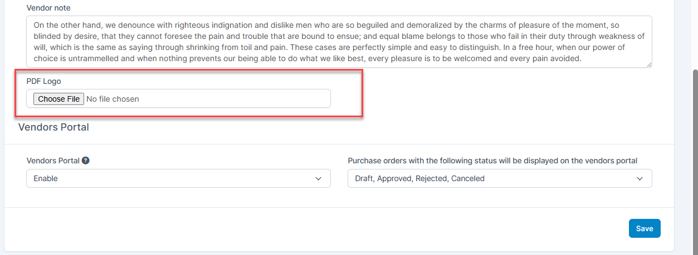This screenshot has height=255, width=698.
Task: Open the Vendors Portal Enable dropdown
Action: (178, 179)
